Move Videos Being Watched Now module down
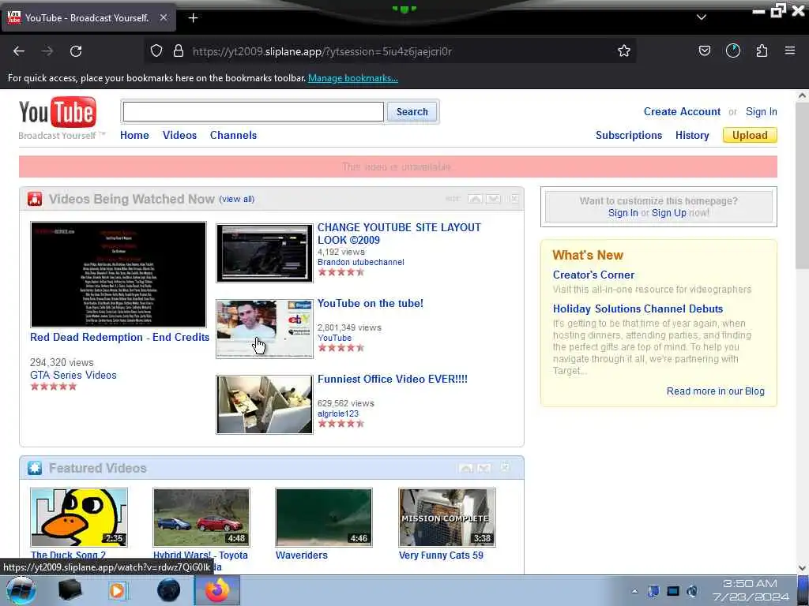Viewport: 809px width, 606px height. tap(493, 199)
